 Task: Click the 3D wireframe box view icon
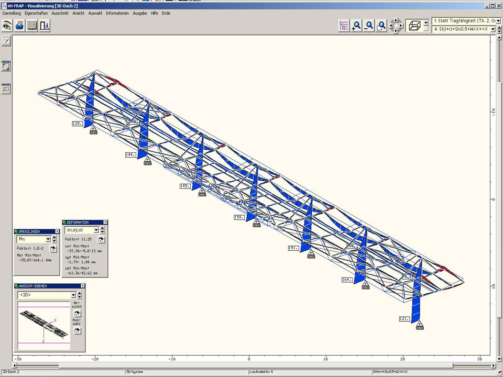414,26
